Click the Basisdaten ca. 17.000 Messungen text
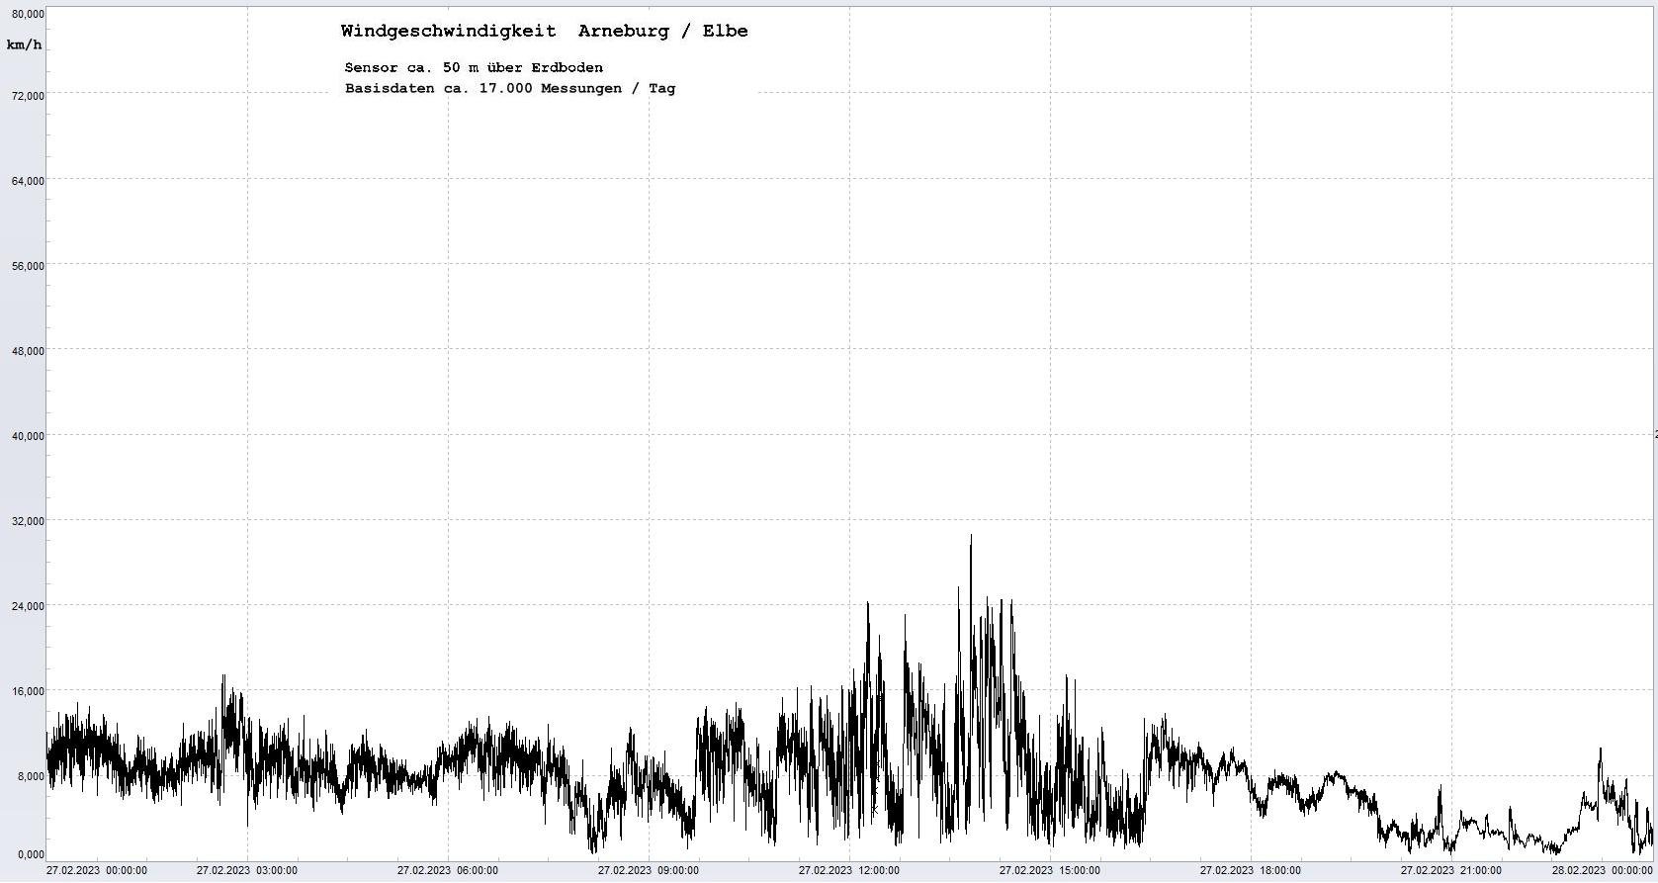The width and height of the screenshot is (1658, 883). tap(509, 88)
